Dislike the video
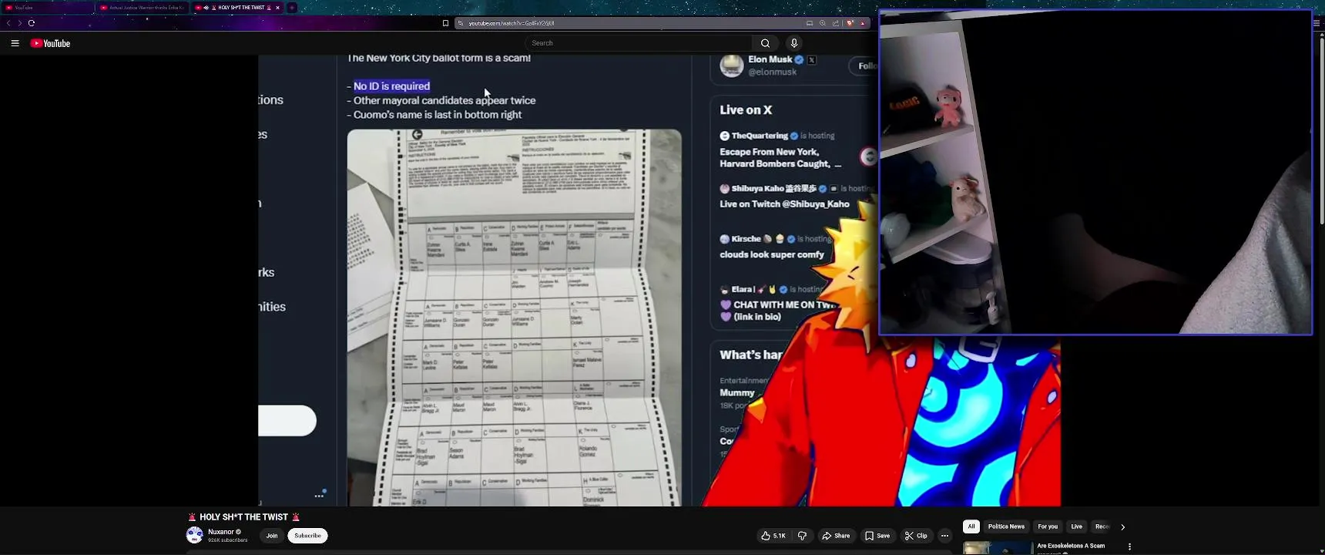1325x555 pixels. tap(802, 536)
